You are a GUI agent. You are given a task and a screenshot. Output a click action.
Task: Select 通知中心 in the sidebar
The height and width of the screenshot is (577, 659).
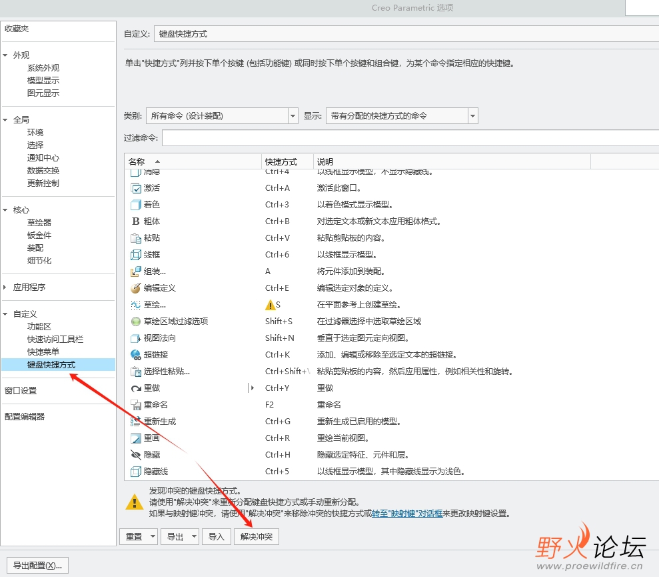click(43, 158)
